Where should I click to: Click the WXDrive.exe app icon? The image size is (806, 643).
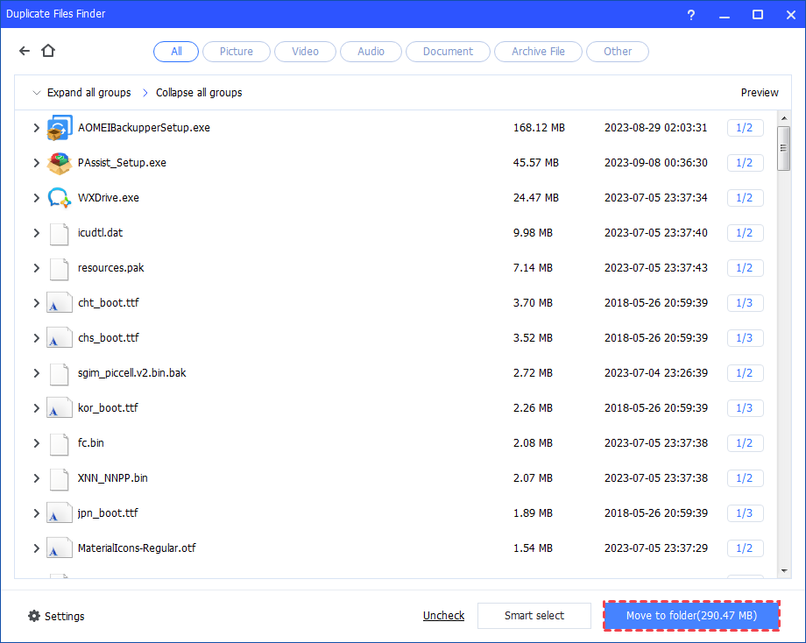coord(59,197)
